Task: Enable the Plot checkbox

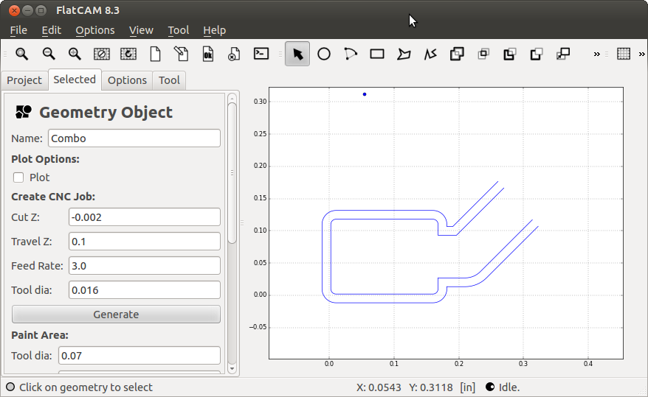Action: [18, 178]
